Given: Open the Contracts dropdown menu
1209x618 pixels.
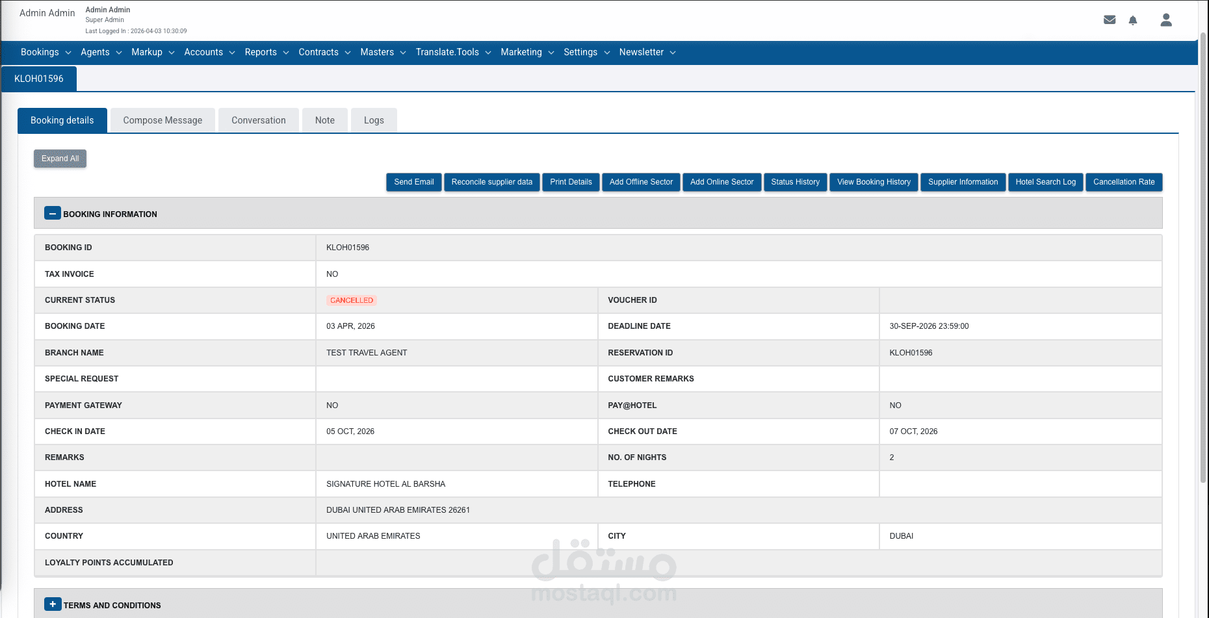Looking at the screenshot, I should click(x=325, y=52).
